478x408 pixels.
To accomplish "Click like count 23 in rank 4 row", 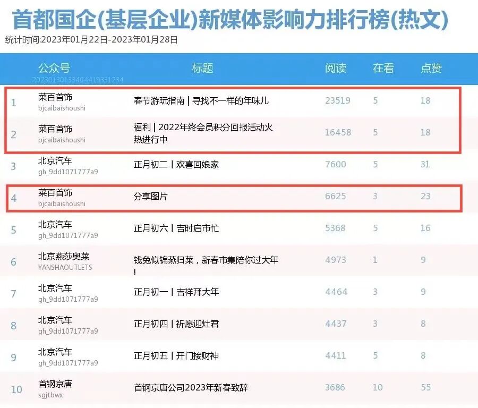I will coord(425,196).
